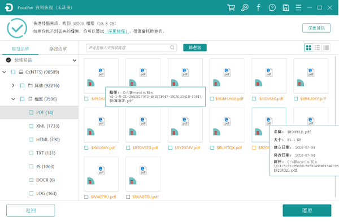Viewport: 339px width, 222px height.
Task: Check the C:(NTFS) drive checkbox
Action: coord(13,72)
